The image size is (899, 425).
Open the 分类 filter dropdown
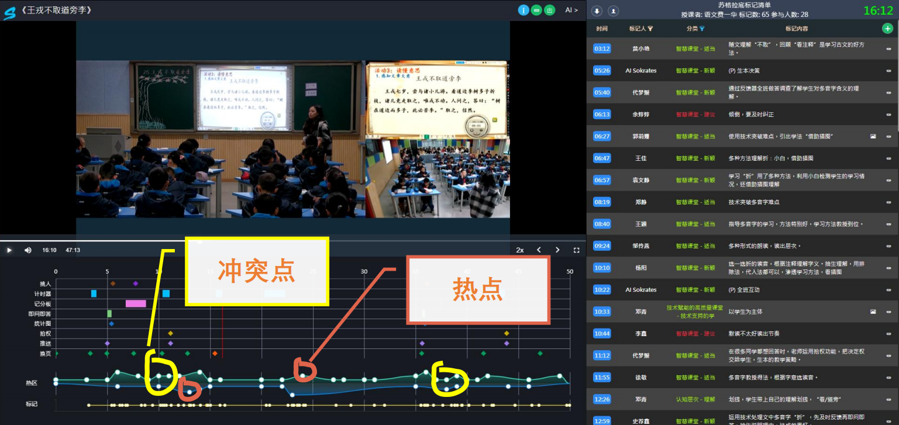[702, 29]
